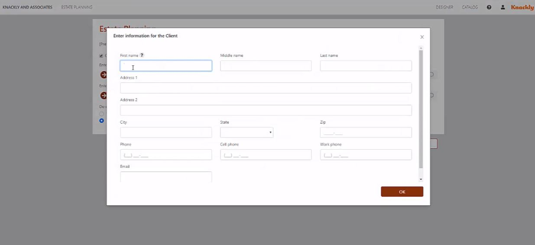535x245 pixels.
Task: Close the Client information dialog
Action: click(422, 37)
